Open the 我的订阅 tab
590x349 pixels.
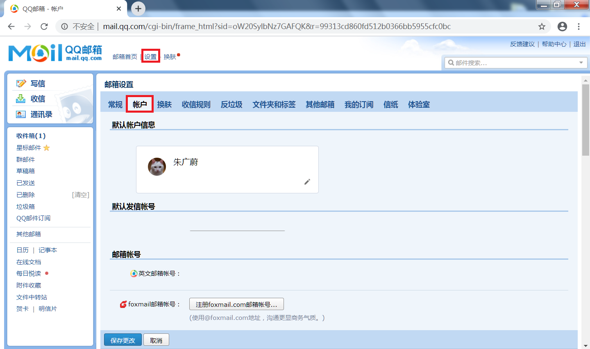click(359, 104)
